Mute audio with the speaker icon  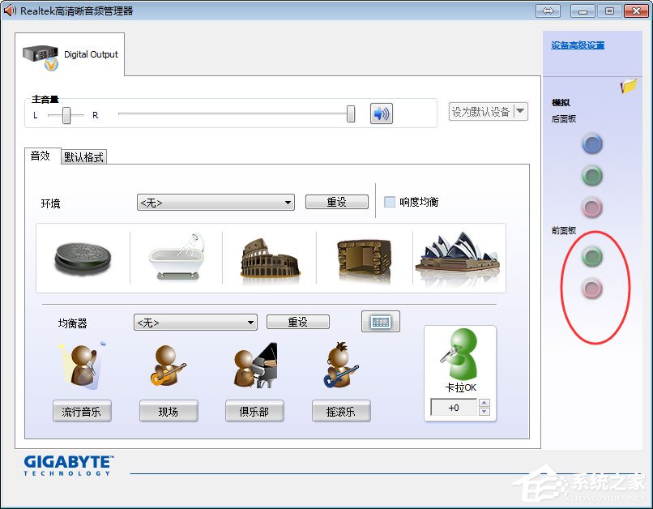point(380,111)
